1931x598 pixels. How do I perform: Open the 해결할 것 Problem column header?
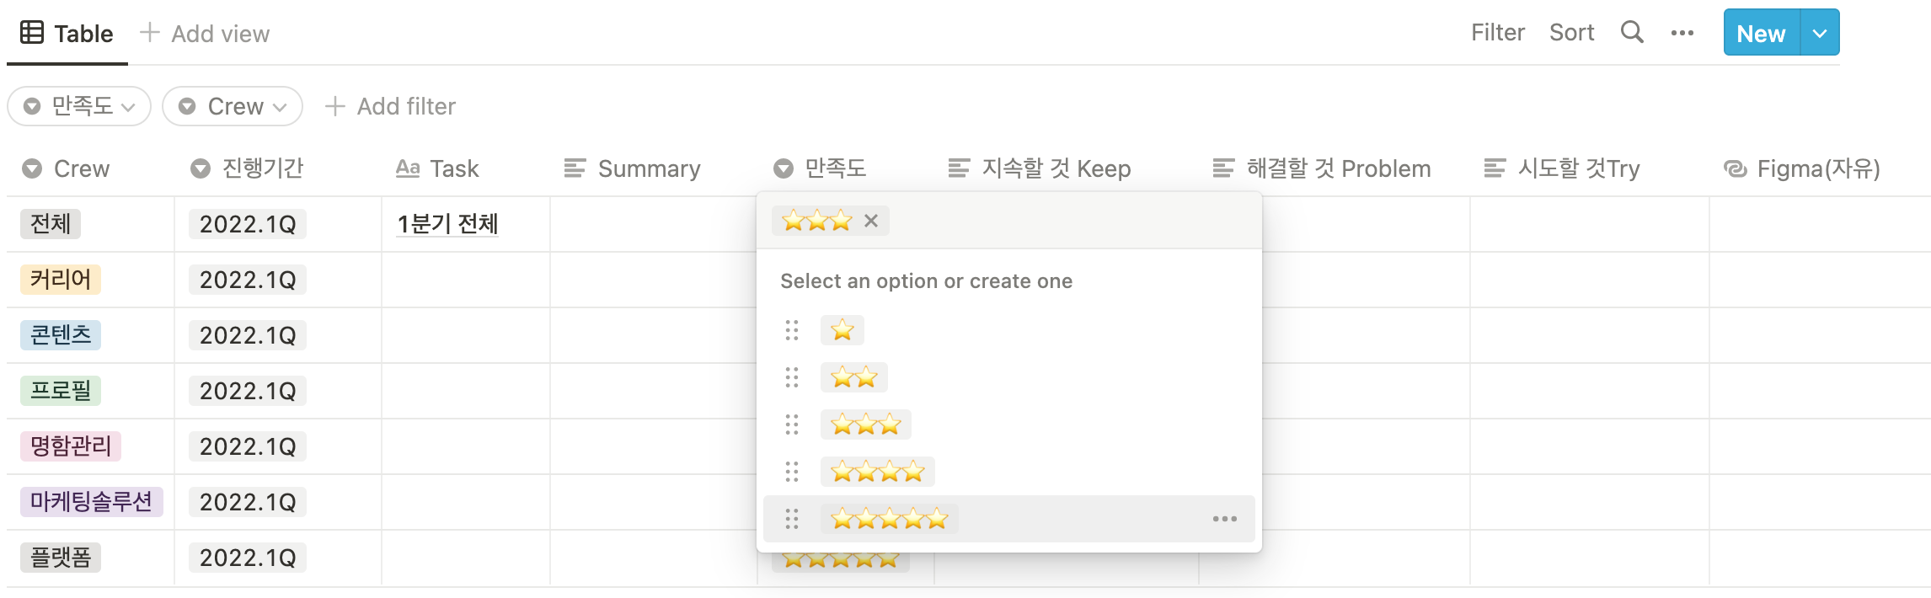click(x=1335, y=168)
